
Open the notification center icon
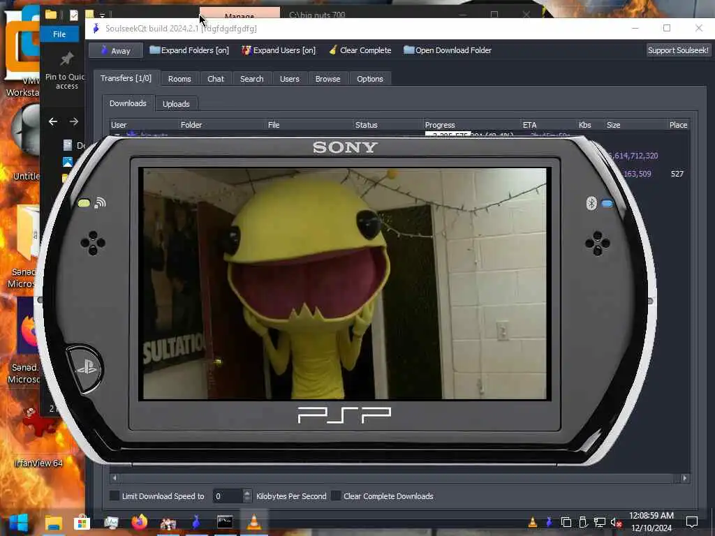point(692,522)
